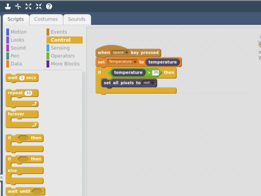Click the set all pixels block
The width and height of the screenshot is (261, 196).
point(129,83)
